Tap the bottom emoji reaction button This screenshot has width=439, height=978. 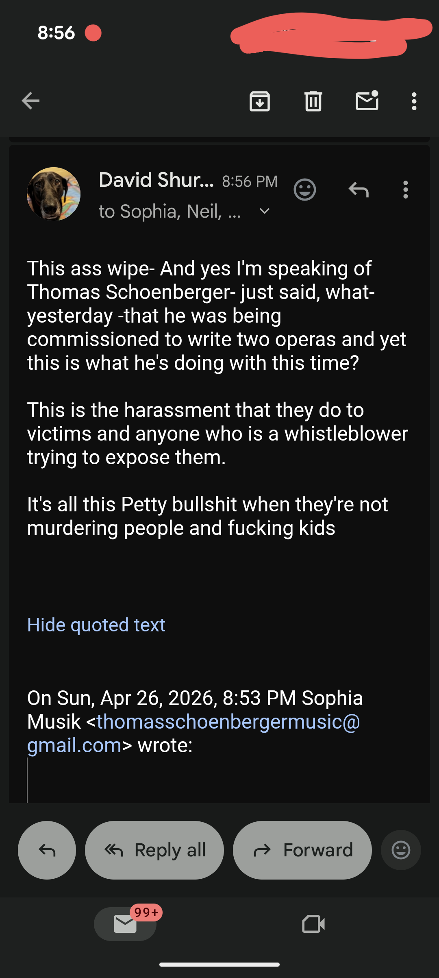tap(401, 850)
